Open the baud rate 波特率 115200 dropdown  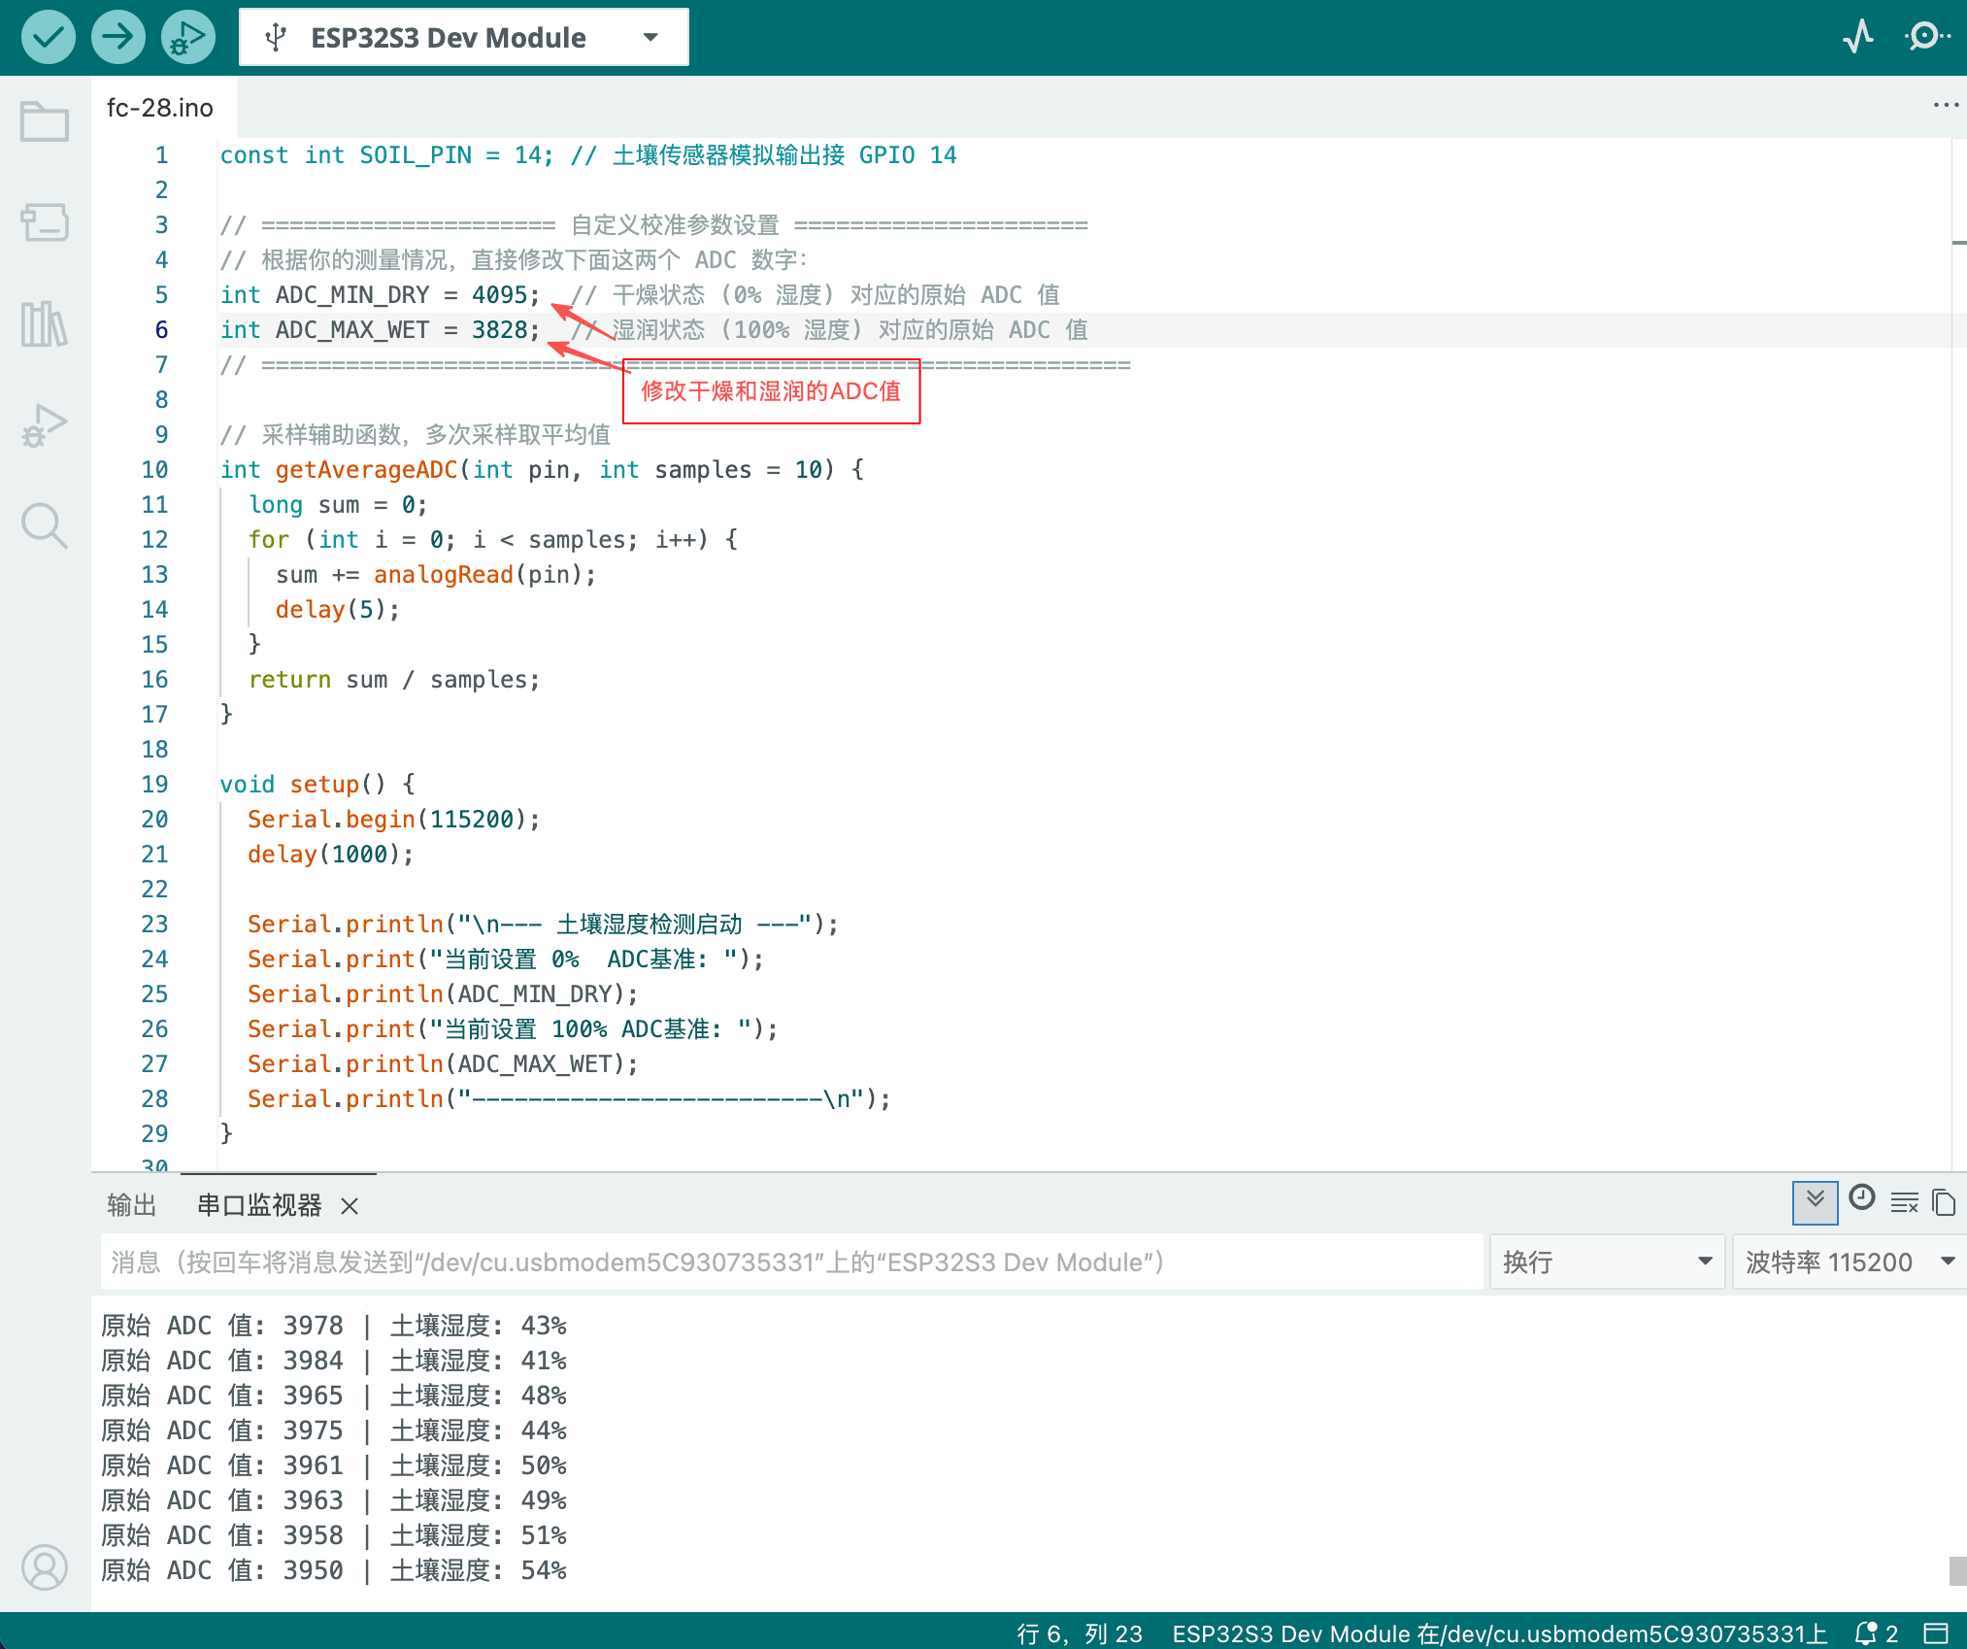pyautogui.click(x=1850, y=1262)
